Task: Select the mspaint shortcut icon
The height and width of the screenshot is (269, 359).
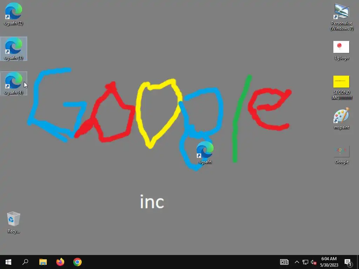Action: 341,118
